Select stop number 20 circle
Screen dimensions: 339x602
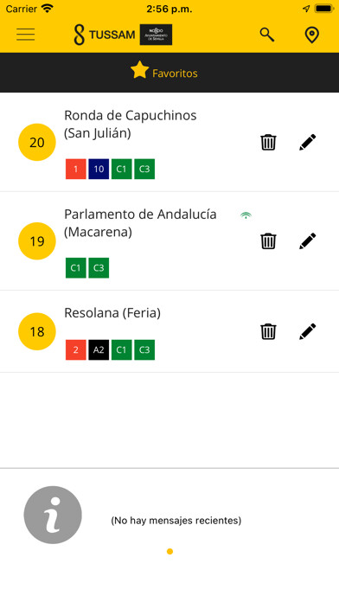click(37, 143)
